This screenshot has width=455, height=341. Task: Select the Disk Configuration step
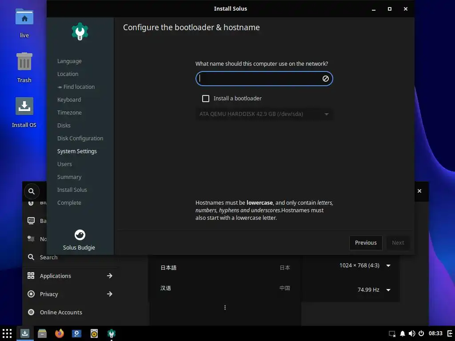tap(80, 139)
